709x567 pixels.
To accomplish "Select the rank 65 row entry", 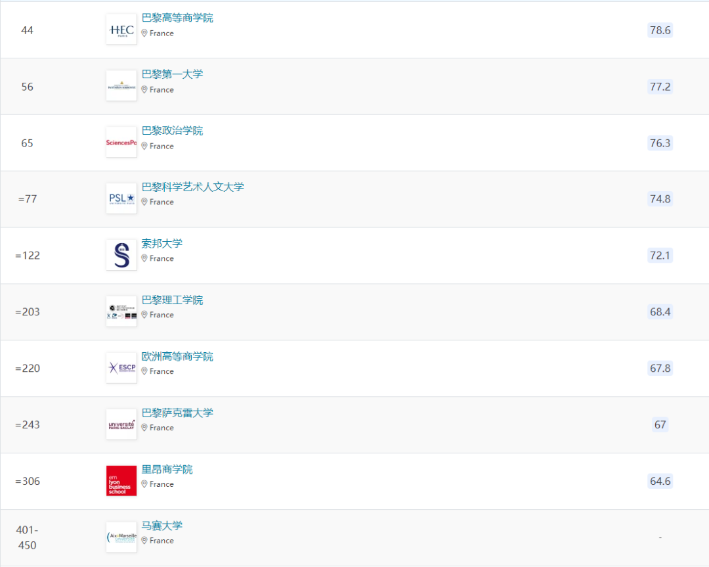I will 27,143.
